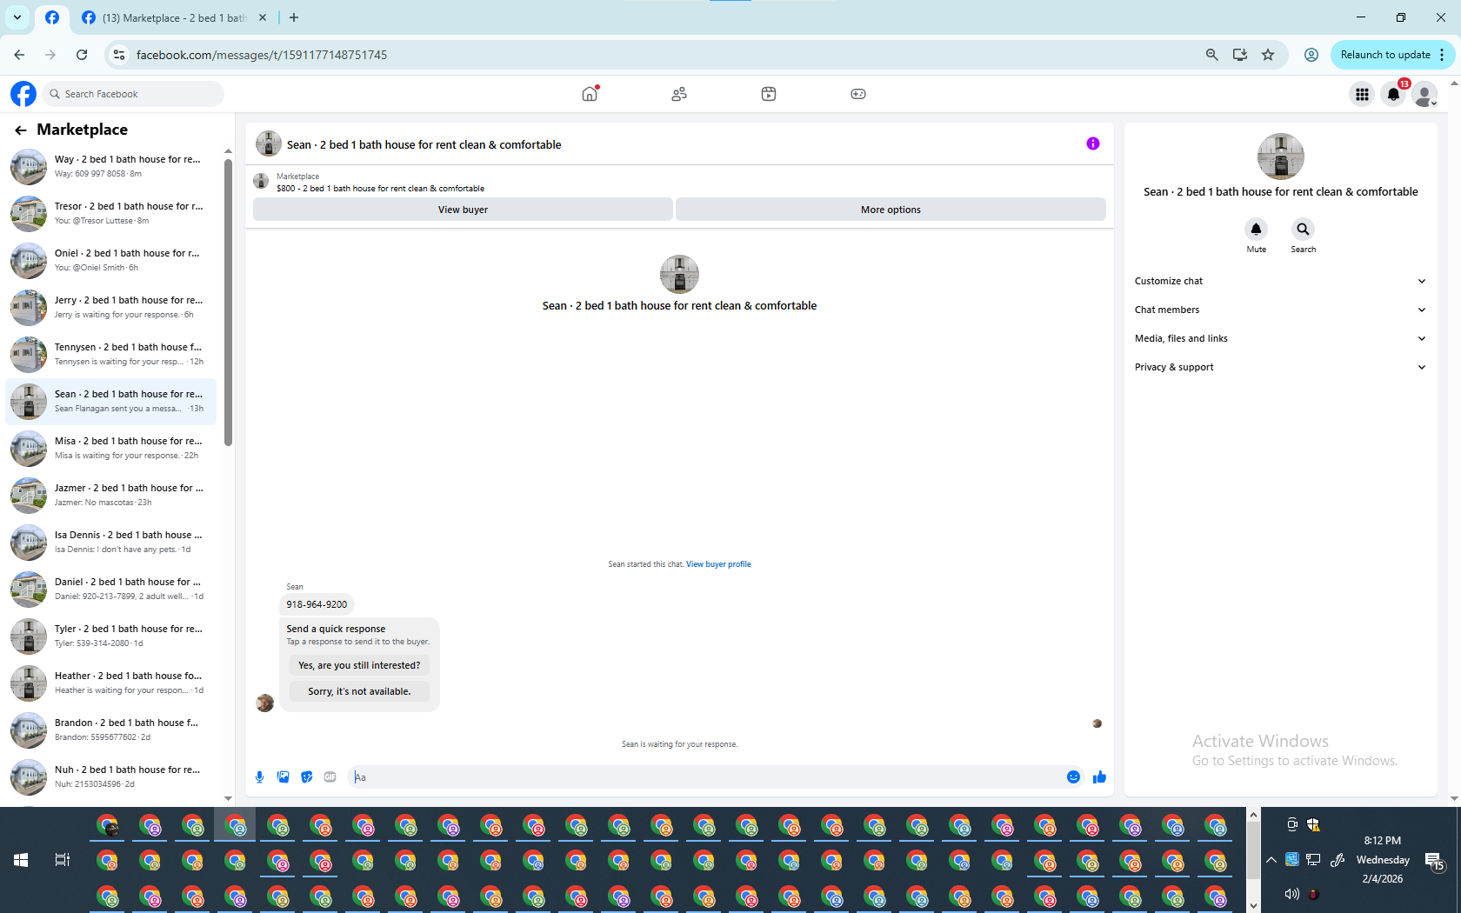Viewport: 1461px width, 913px height.
Task: Open Tyler conversation in chat list
Action: [x=111, y=636]
